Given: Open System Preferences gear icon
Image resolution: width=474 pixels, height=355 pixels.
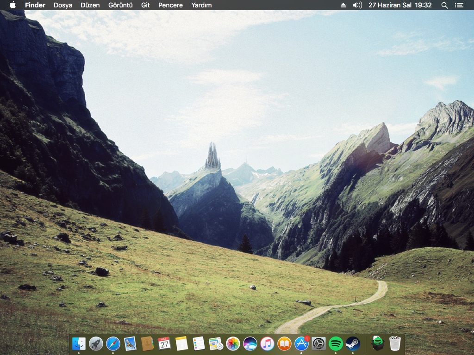Looking at the screenshot, I should tap(318, 343).
